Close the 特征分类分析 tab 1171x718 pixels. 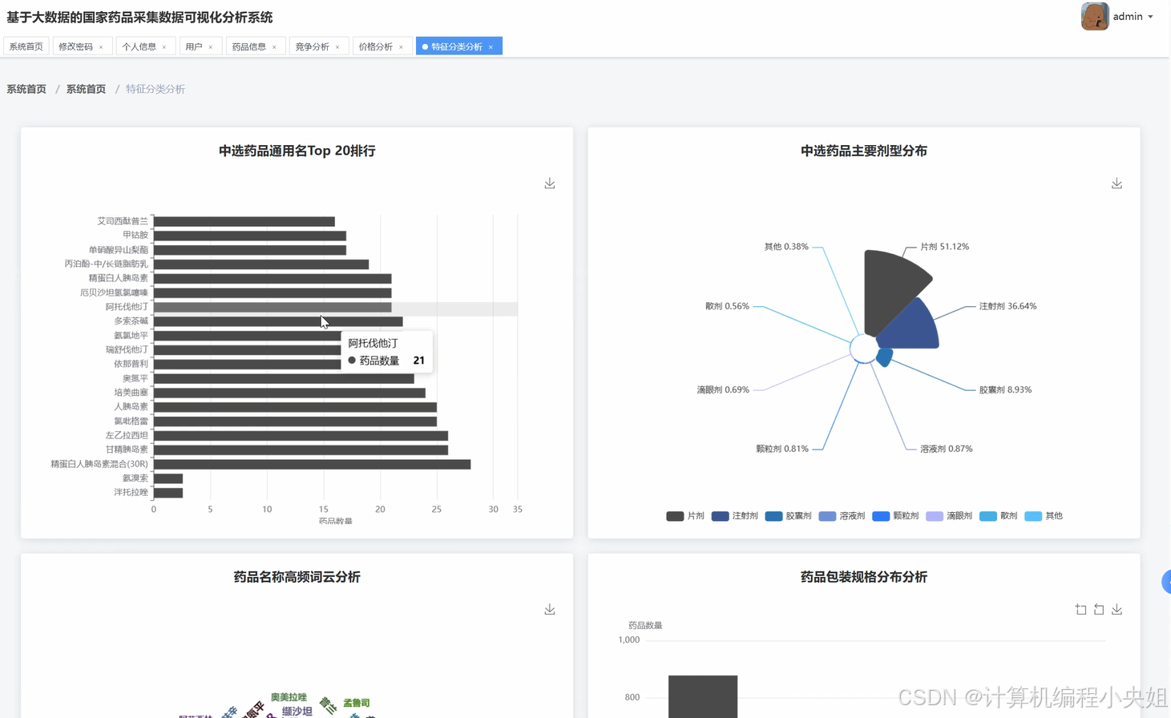[491, 47]
